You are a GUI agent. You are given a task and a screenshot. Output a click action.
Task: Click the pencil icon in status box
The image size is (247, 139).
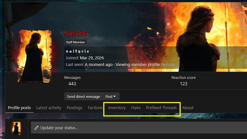[37, 128]
